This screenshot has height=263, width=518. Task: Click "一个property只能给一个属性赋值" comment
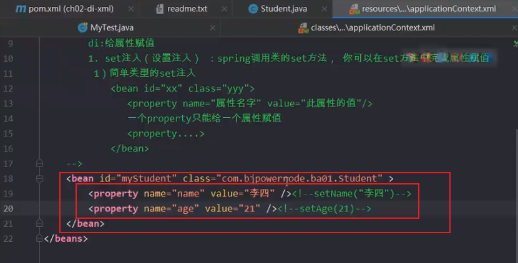coord(205,118)
